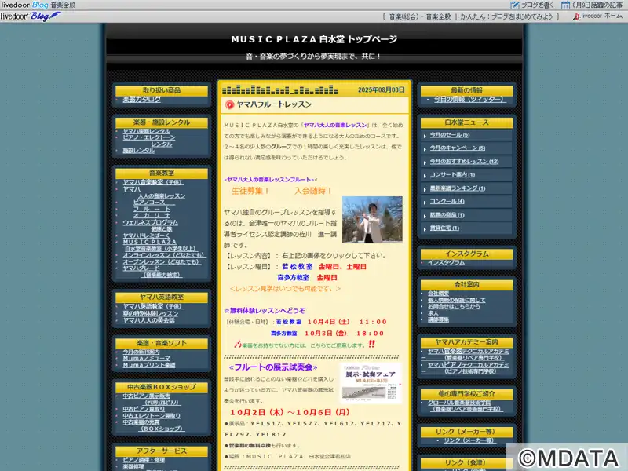Open ヤマハ楽器レンタル in the sidebar
Screen dimensions: 628x471
tap(147, 131)
